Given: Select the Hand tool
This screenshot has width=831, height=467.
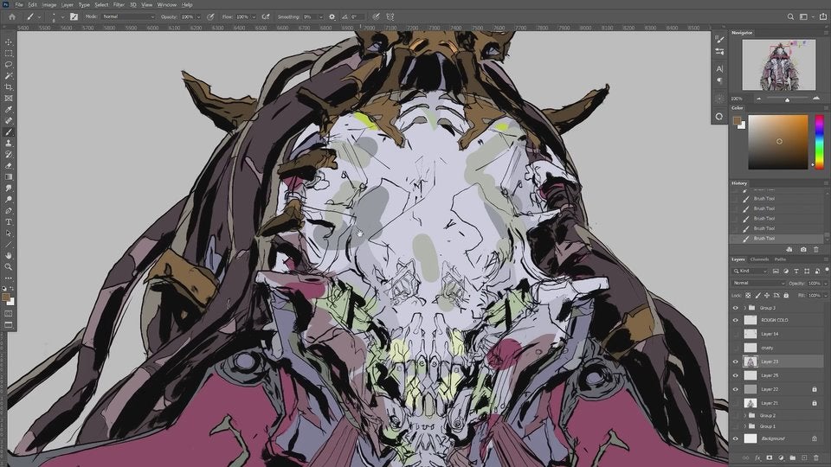Looking at the screenshot, I should [x=9, y=255].
